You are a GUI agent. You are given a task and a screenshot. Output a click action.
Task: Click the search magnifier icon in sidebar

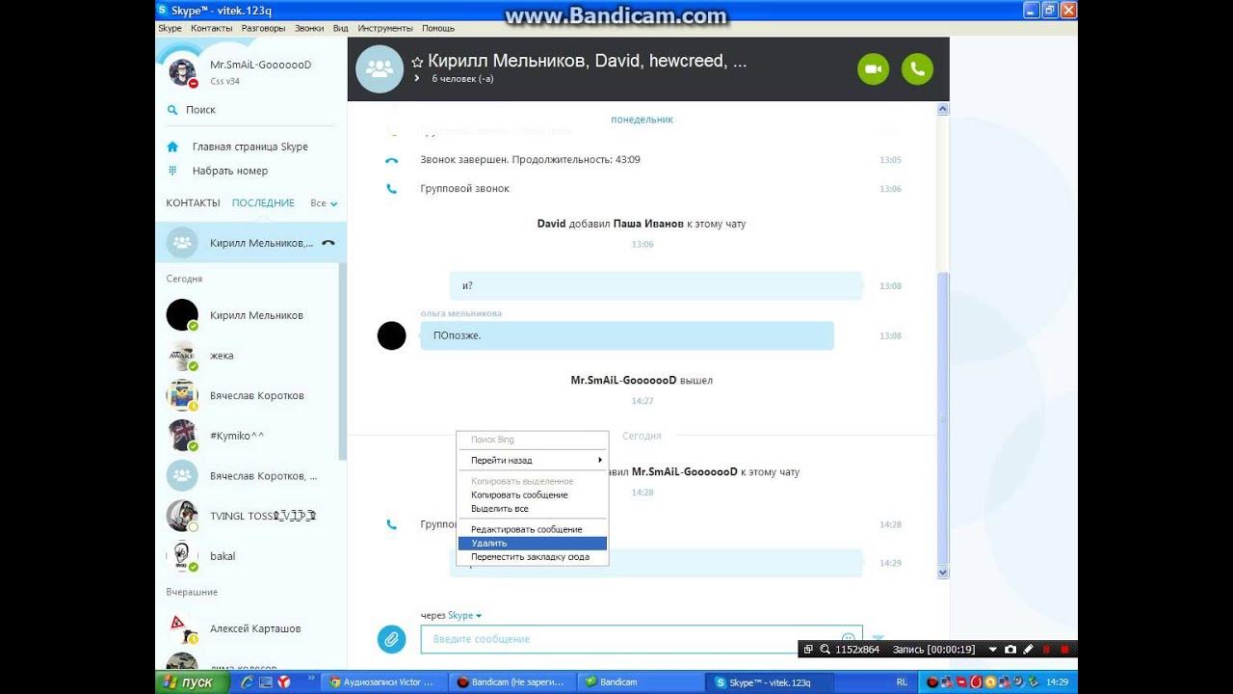(172, 110)
